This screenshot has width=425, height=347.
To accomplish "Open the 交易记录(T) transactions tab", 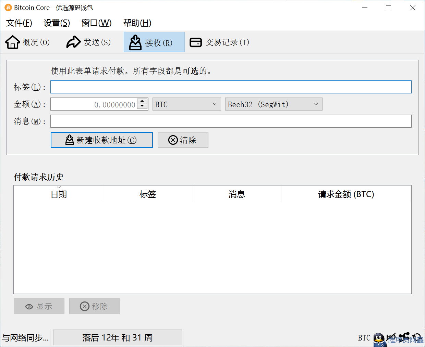I will tap(220, 42).
